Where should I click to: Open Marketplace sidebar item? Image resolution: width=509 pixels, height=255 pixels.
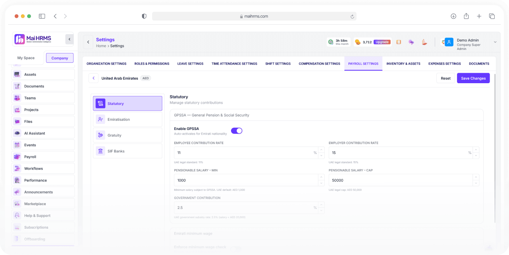[x=43, y=204]
